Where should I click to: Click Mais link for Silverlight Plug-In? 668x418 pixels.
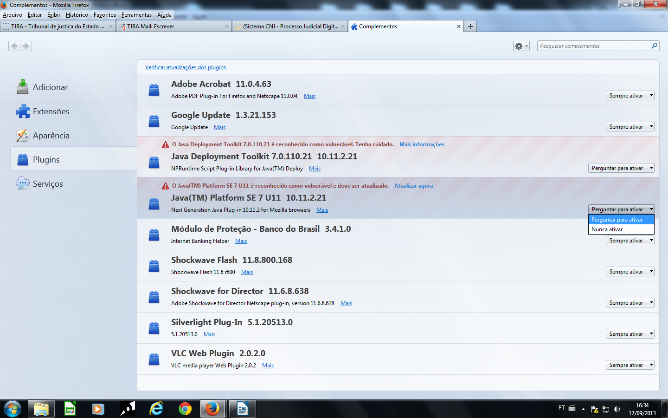coord(209,334)
